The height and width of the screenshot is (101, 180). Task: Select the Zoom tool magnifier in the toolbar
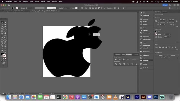(5, 50)
